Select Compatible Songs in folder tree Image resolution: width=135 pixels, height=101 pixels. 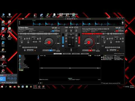coord(25,68)
